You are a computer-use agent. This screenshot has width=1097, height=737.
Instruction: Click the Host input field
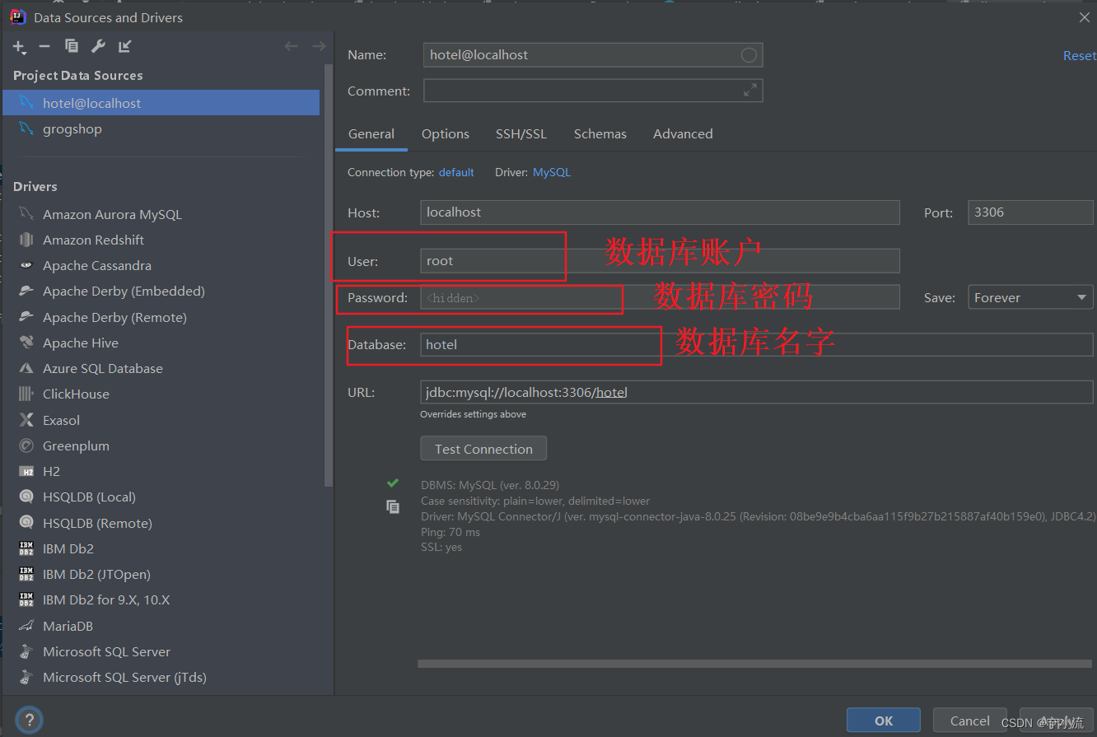coord(660,212)
